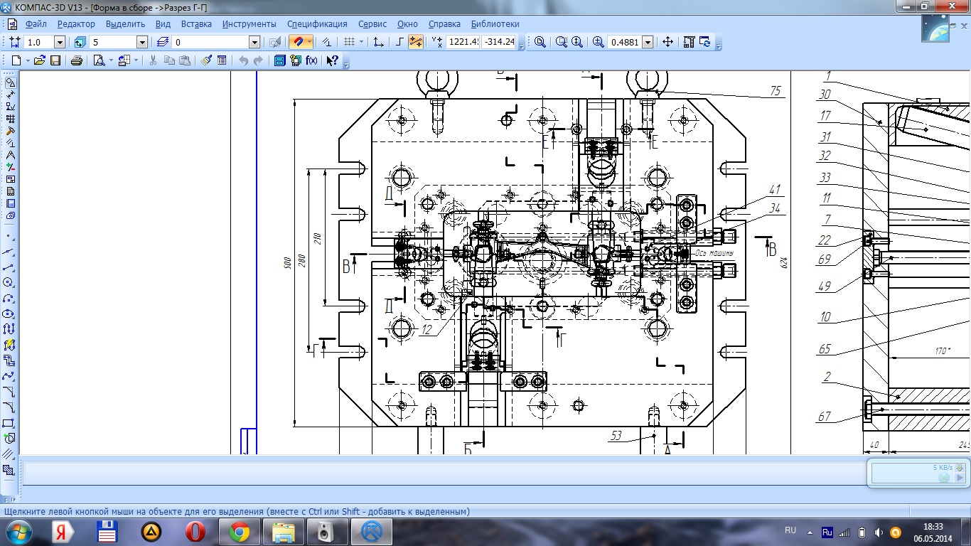Click the Print icon in toolbar
Screen dimensions: 971x546
tap(76, 60)
